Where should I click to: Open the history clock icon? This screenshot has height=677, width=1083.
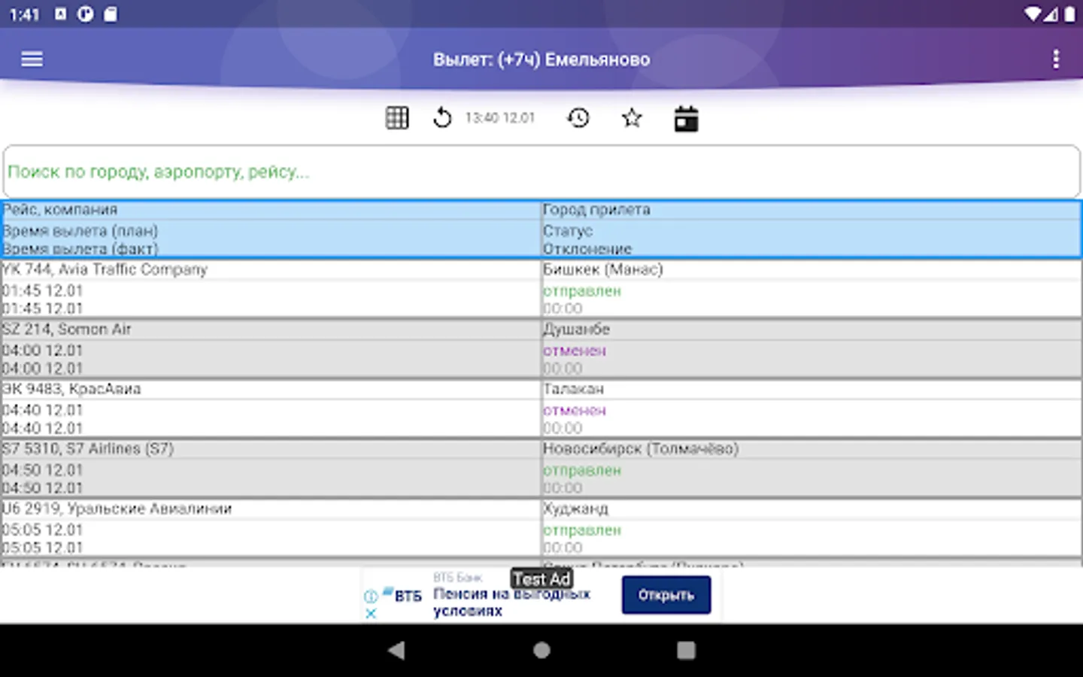click(x=578, y=118)
